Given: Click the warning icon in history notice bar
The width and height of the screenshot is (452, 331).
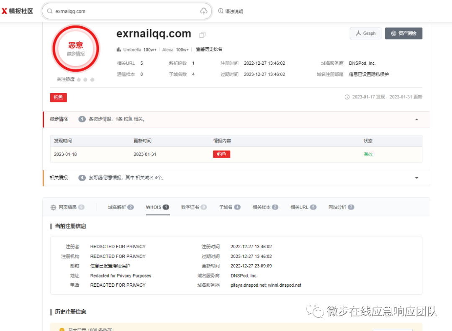Looking at the screenshot, I should tap(62, 329).
